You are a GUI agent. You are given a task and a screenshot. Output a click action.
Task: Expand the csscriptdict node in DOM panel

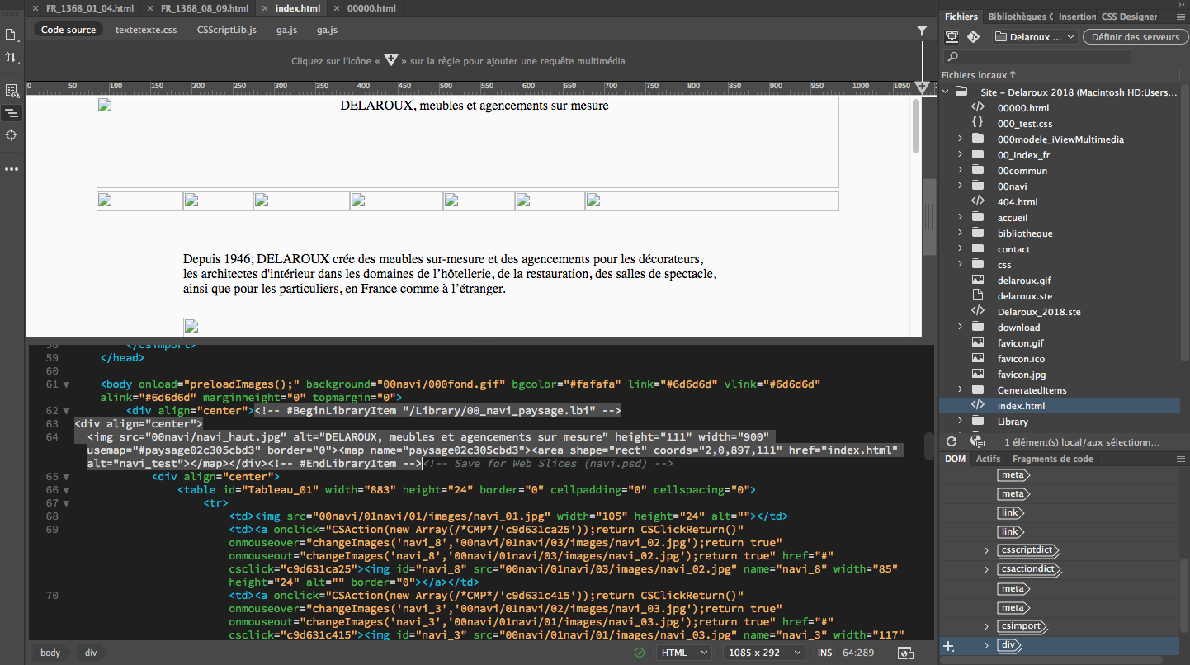click(x=986, y=550)
